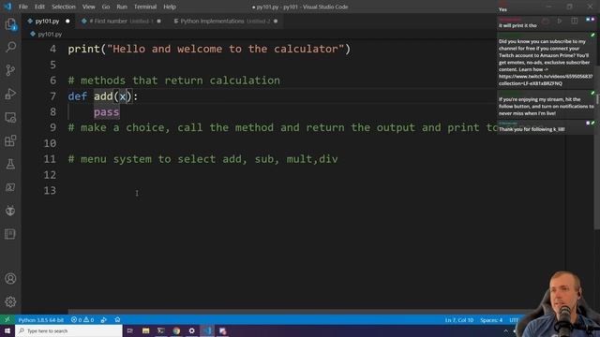The image size is (600, 337).
Task: Click the green remote indicator in status bar
Action: (x=7, y=320)
